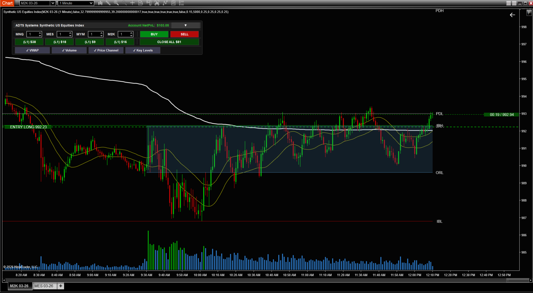Expand the Account NetPnL panel arrow
Image resolution: width=533 pixels, height=293 pixels.
click(x=186, y=25)
